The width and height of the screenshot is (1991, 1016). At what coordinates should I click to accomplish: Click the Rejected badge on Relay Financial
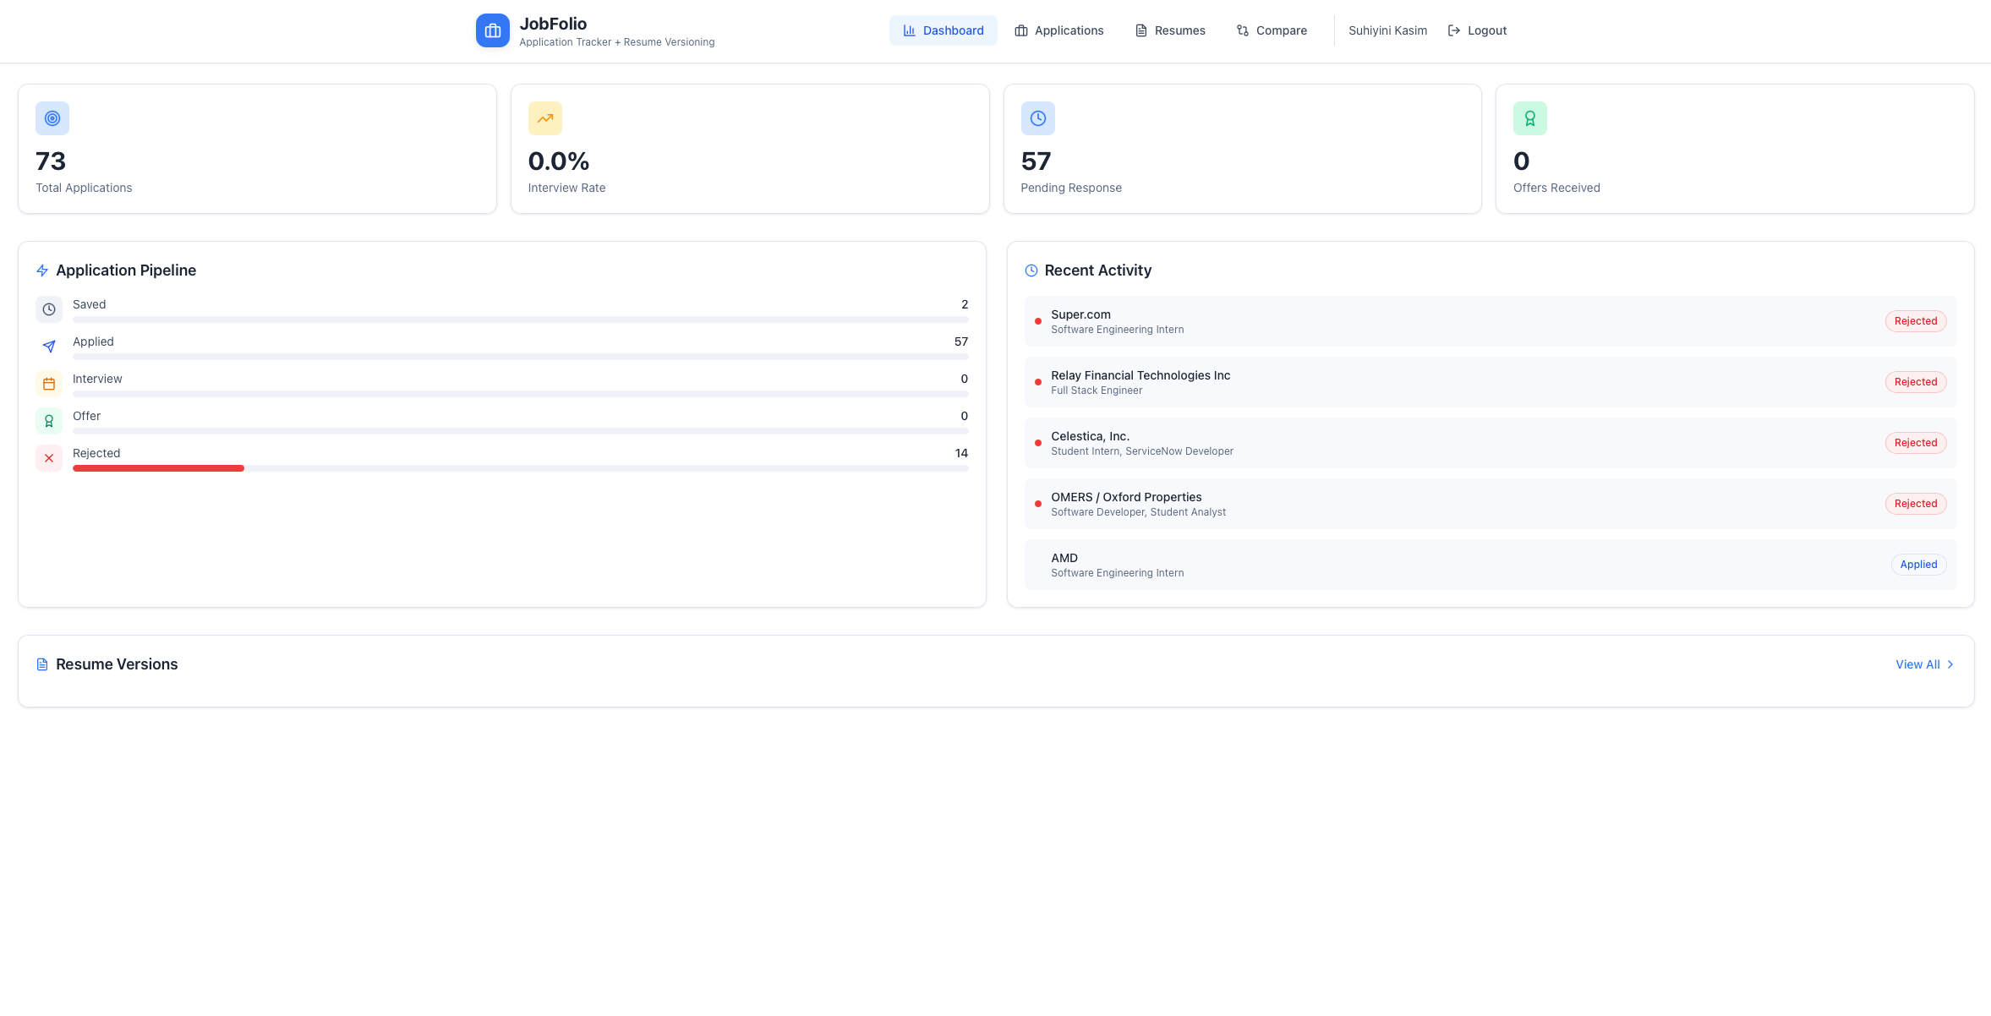[1916, 382]
